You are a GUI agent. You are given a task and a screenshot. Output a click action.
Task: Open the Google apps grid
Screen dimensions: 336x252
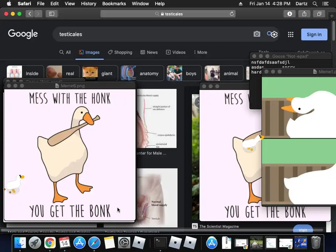(291, 34)
